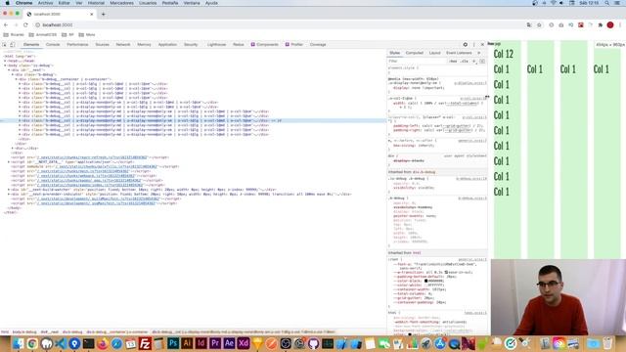This screenshot has height=352, width=626.
Task: Open the Trash in the dock
Action: pyautogui.click(x=607, y=343)
